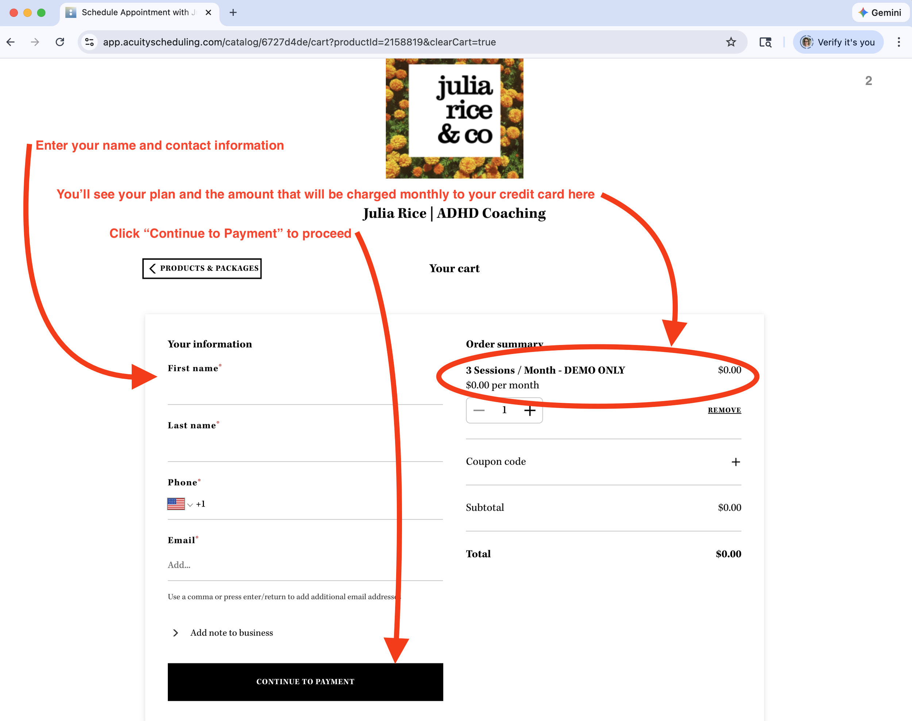This screenshot has height=721, width=912.
Task: Go back to Products & Packages
Action: coord(202,269)
